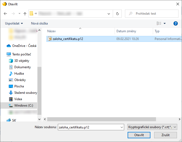This screenshot has width=182, height=142.
Task: Open Videa folder
Action: 18,99
